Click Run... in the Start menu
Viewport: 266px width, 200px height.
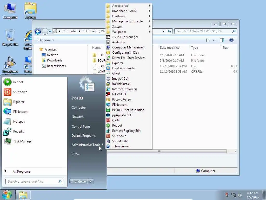tap(76, 154)
